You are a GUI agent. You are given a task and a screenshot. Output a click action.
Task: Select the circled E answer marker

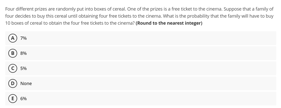(13, 99)
